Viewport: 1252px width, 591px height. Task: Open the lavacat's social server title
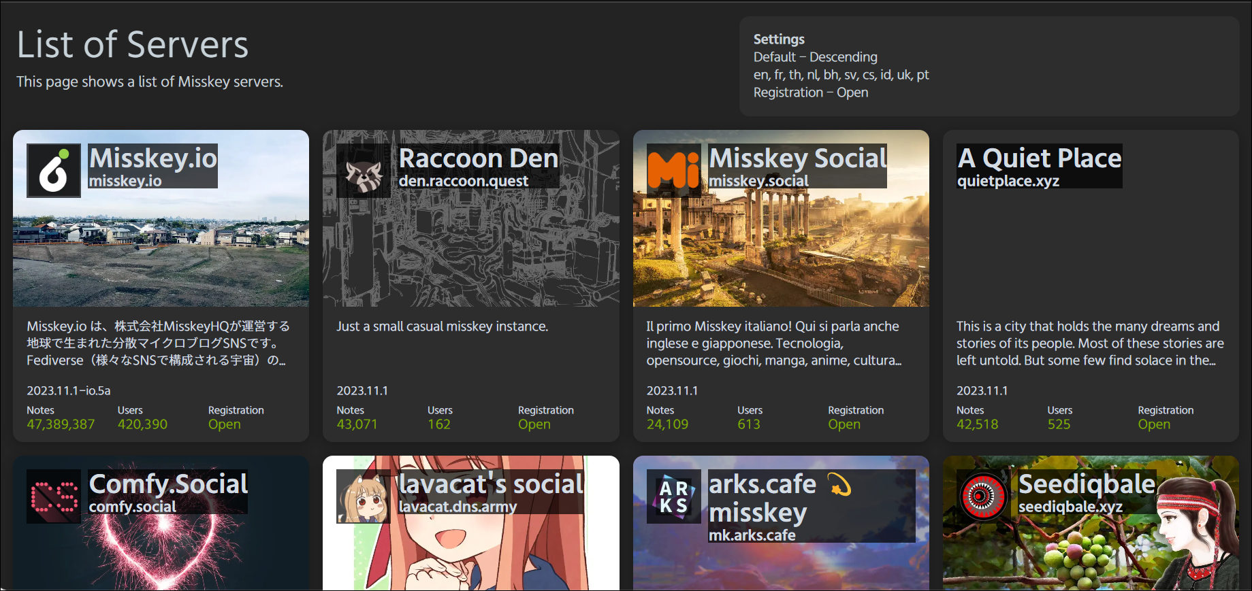tap(491, 484)
